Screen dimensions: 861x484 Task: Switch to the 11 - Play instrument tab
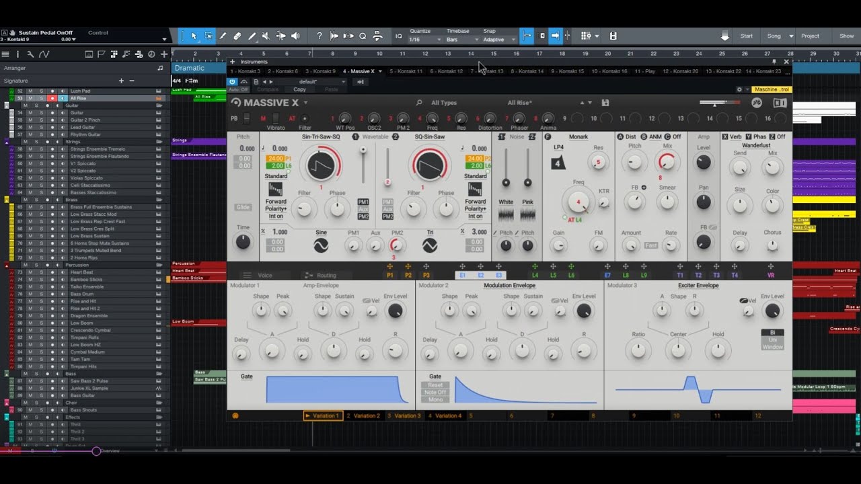coord(645,71)
